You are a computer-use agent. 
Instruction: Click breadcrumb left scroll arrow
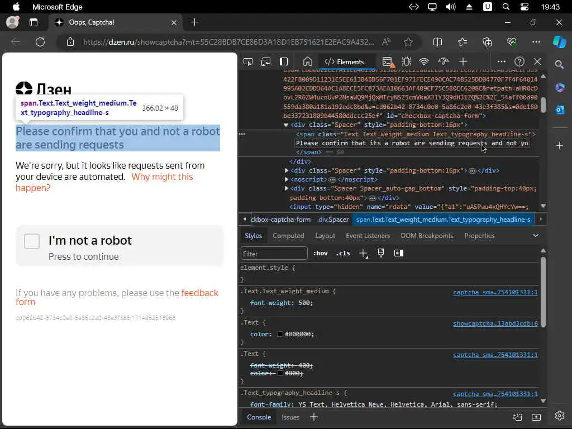tap(245, 219)
